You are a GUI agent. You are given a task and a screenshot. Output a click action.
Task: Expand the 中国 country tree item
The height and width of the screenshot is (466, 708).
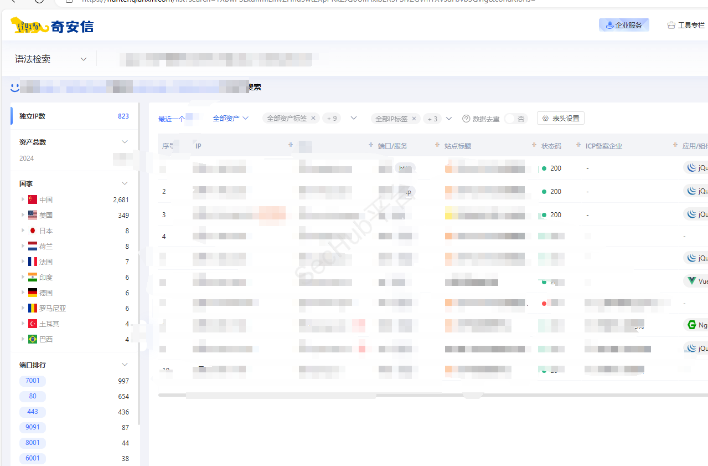tap(23, 199)
